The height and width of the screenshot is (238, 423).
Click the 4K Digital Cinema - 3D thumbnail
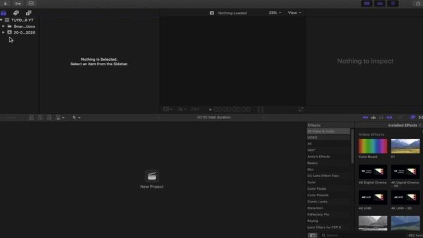click(405, 172)
